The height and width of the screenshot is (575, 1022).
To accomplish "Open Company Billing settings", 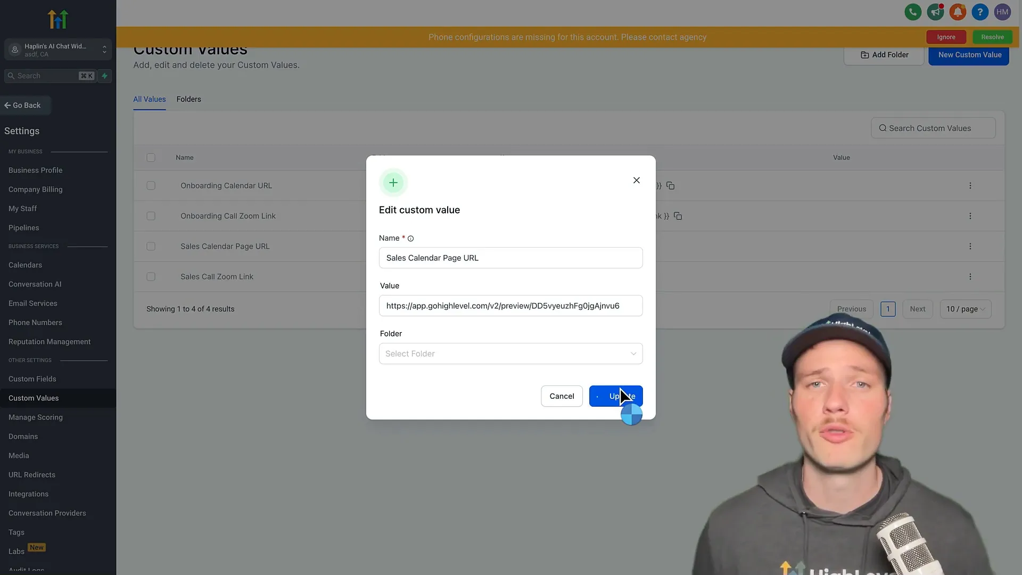I will tap(36, 190).
